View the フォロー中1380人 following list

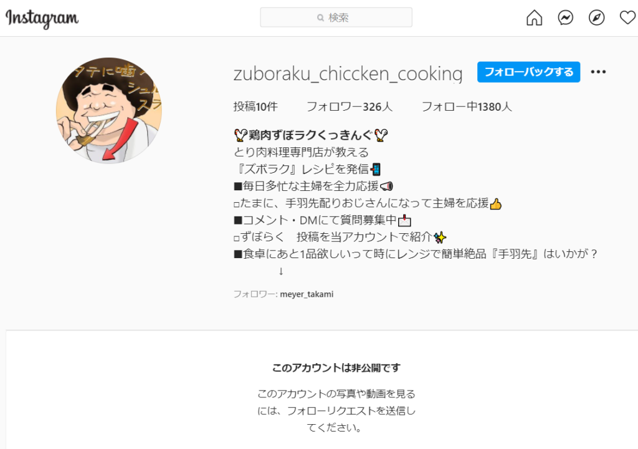pos(467,107)
